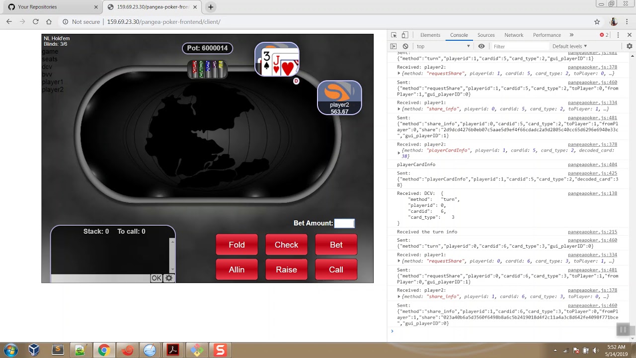Focus the Bet Amount input field

[344, 223]
